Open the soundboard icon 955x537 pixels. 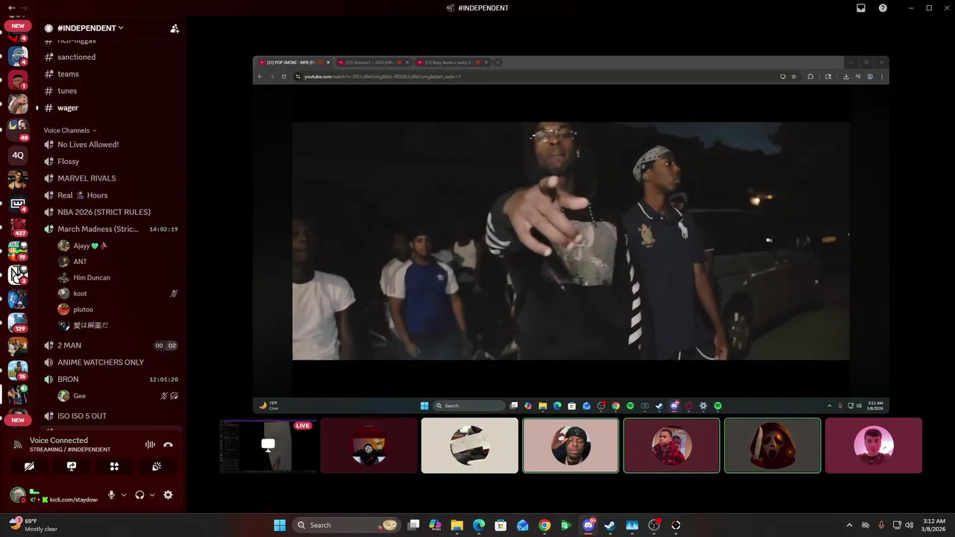coord(157,466)
